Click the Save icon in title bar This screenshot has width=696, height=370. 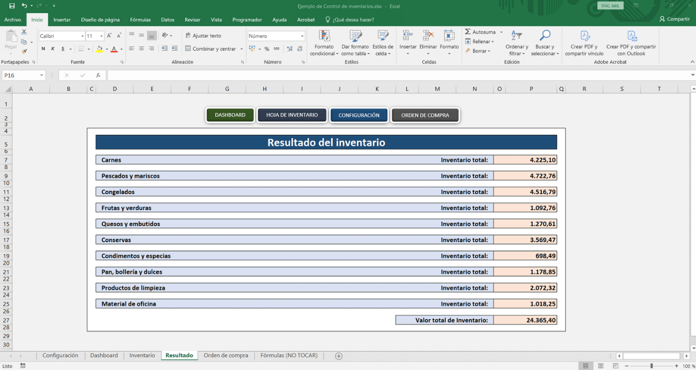tap(12, 6)
